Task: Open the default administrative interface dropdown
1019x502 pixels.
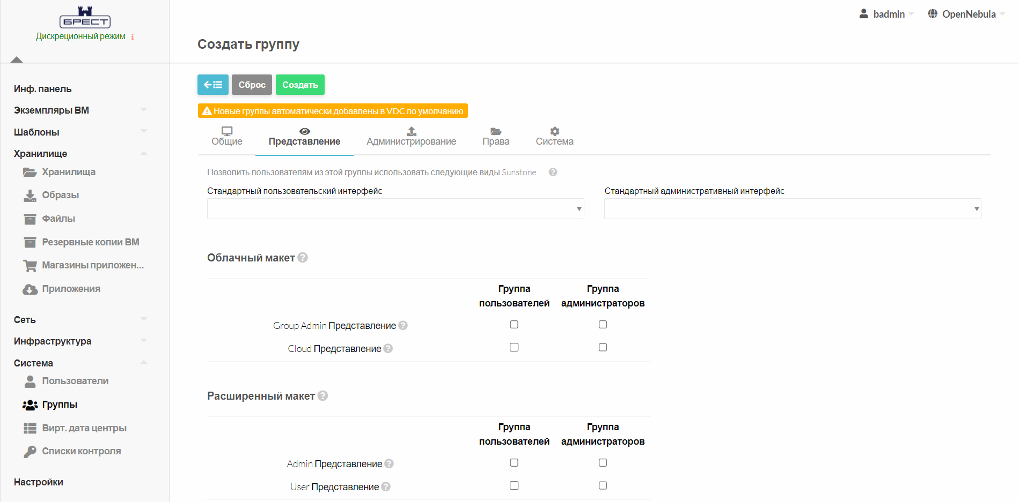Action: (792, 209)
